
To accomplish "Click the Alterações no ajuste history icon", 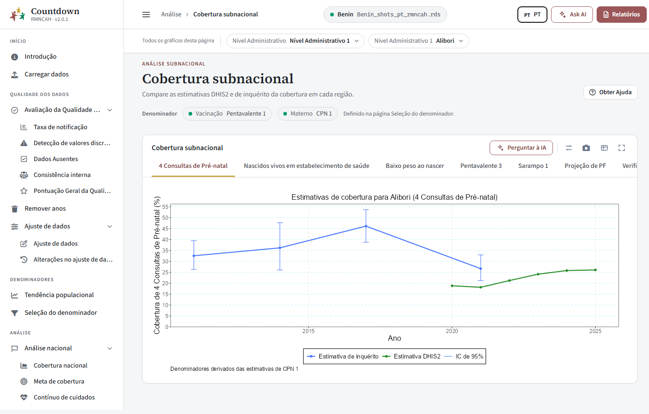I will pyautogui.click(x=24, y=260).
